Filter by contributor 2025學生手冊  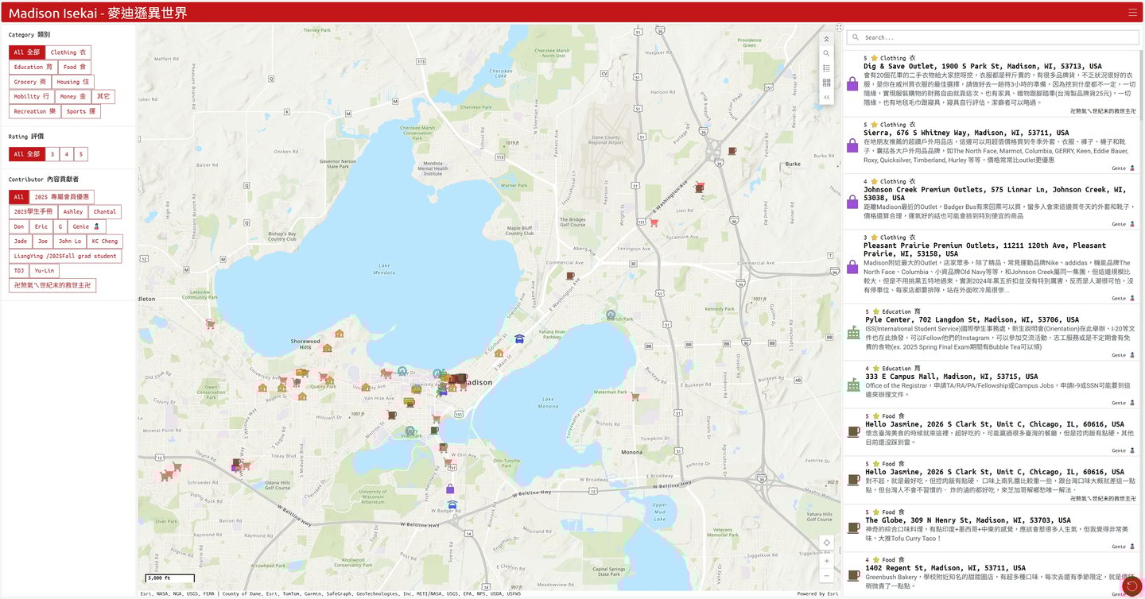point(33,211)
